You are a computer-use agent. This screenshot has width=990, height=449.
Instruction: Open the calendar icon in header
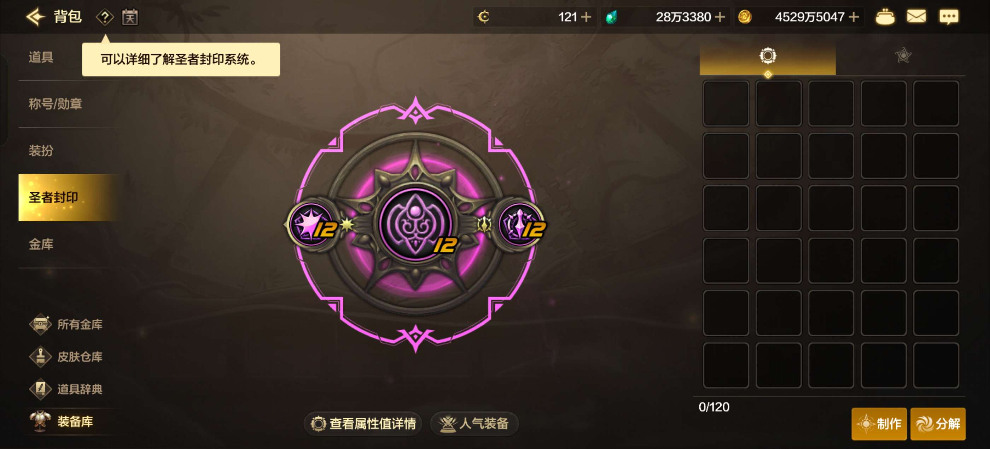pos(130,17)
